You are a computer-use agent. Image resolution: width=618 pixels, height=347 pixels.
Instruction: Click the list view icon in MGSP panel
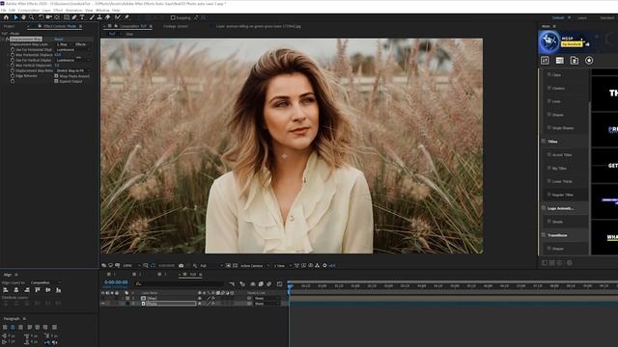560,60
